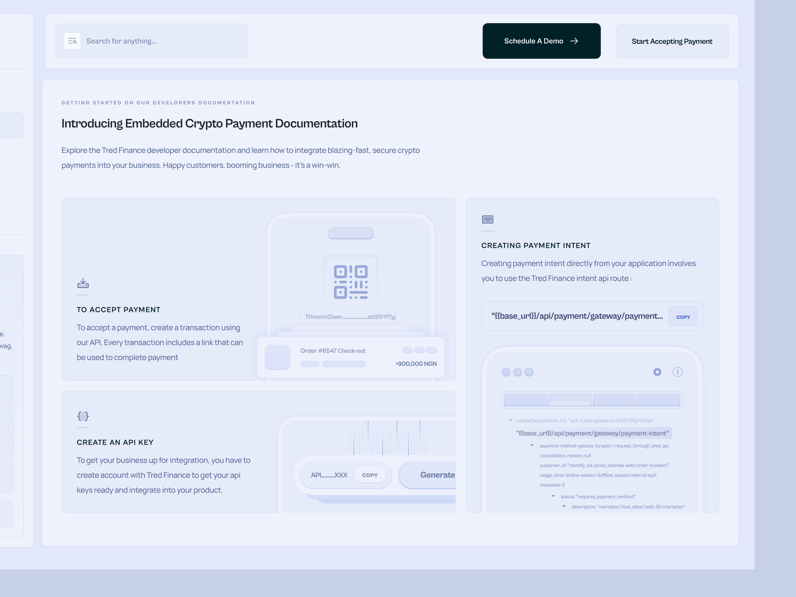
Task: Select the base_url payment route field
Action: (x=592, y=316)
